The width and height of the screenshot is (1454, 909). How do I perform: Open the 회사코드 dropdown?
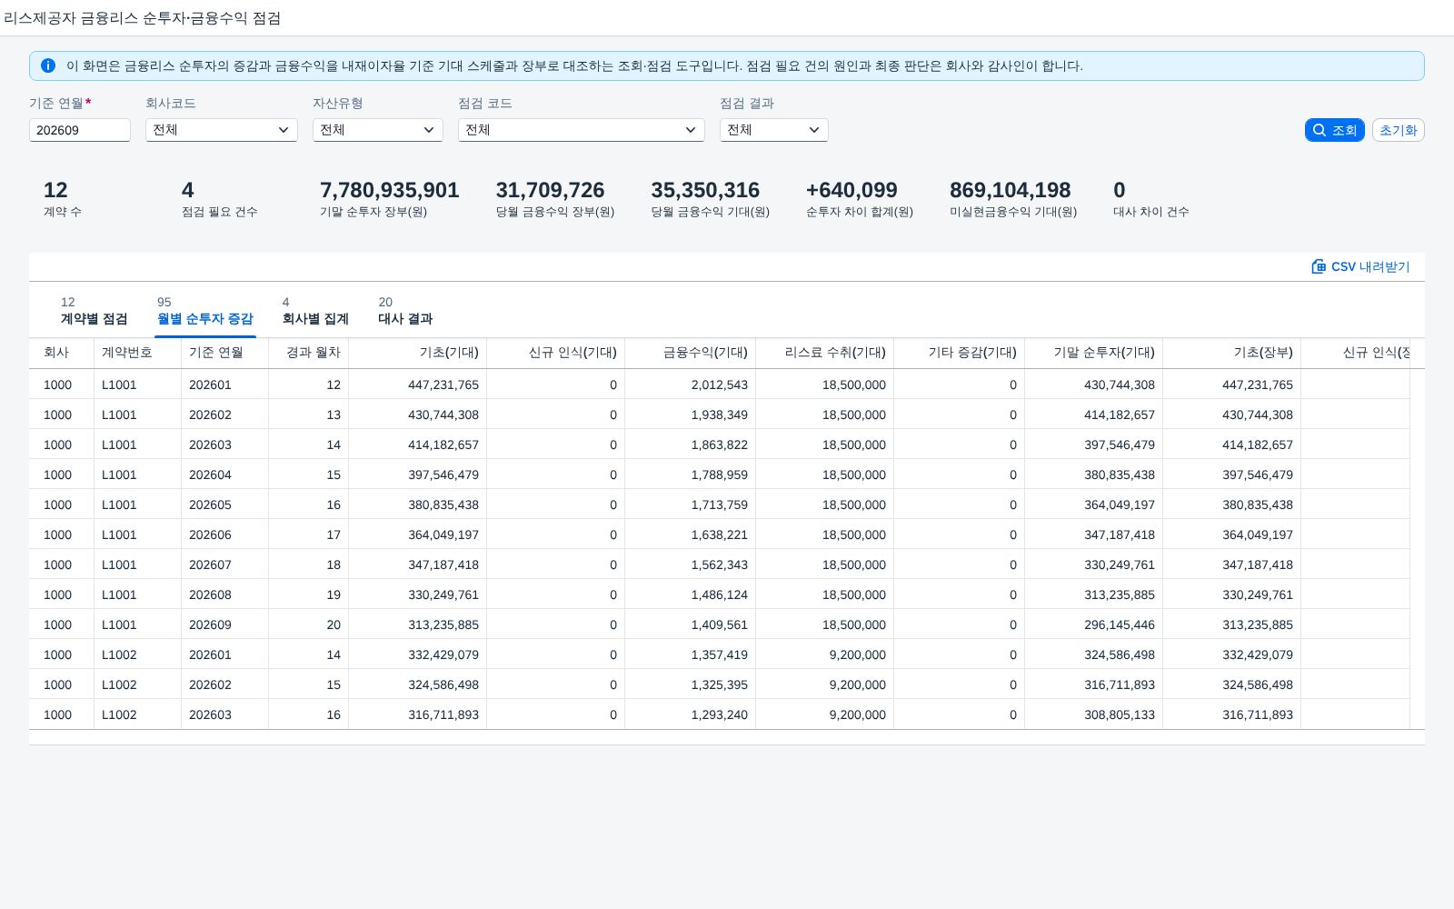pos(222,130)
